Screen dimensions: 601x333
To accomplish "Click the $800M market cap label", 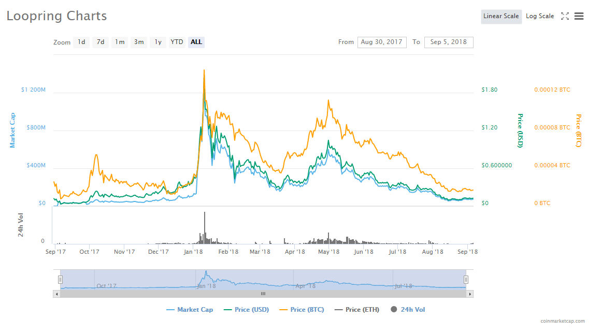I will click(x=36, y=127).
